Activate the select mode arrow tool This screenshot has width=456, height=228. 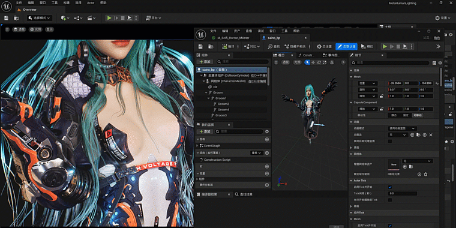point(307,62)
